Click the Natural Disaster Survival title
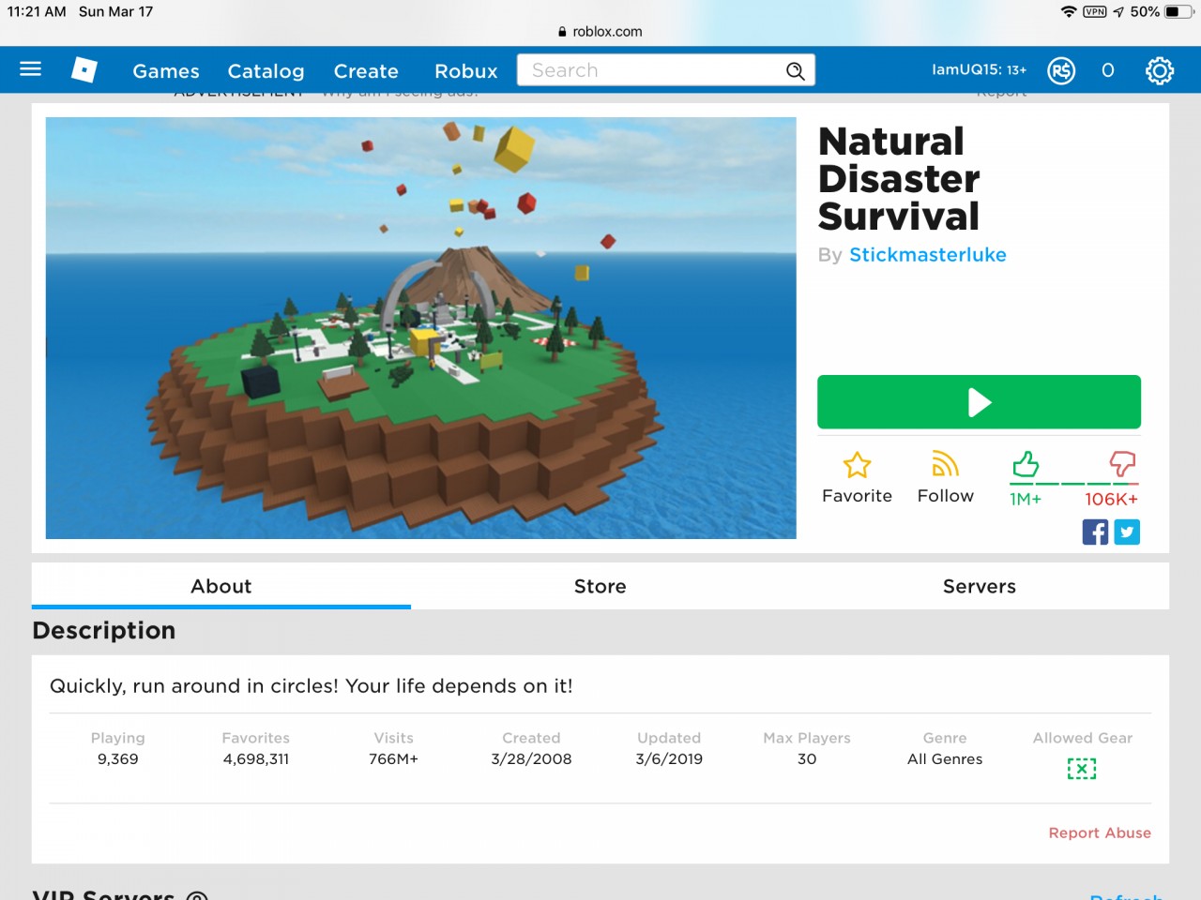The height and width of the screenshot is (900, 1201). point(899,179)
